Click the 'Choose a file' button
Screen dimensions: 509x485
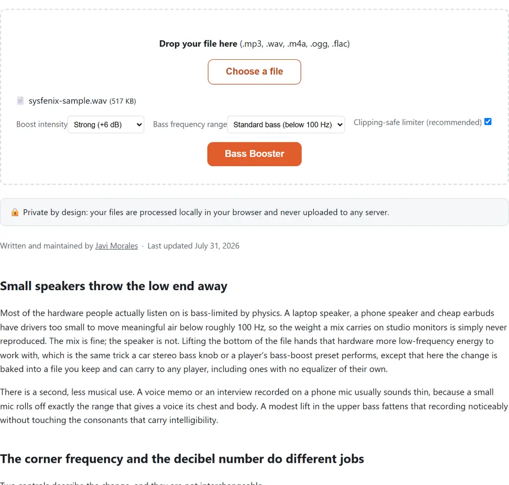(254, 72)
